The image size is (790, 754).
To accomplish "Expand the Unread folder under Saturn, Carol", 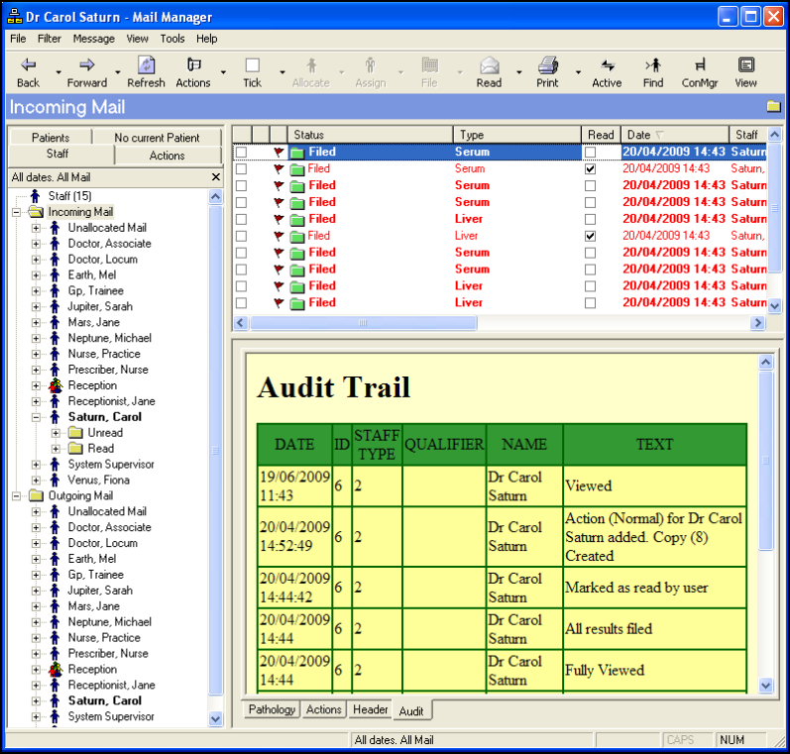I will pos(56,433).
